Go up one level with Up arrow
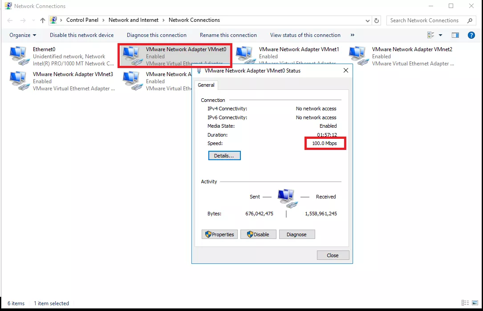 tap(42, 20)
